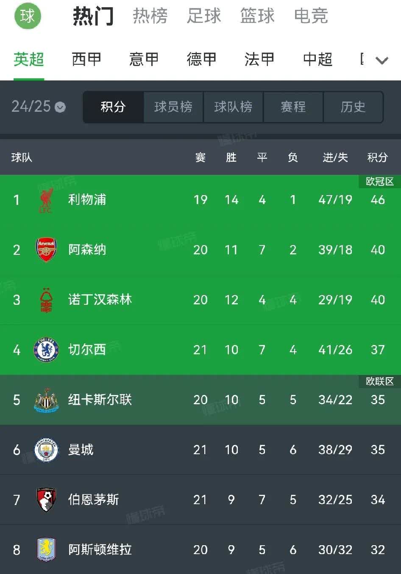Click the Liverpool club crest

pos(47,200)
